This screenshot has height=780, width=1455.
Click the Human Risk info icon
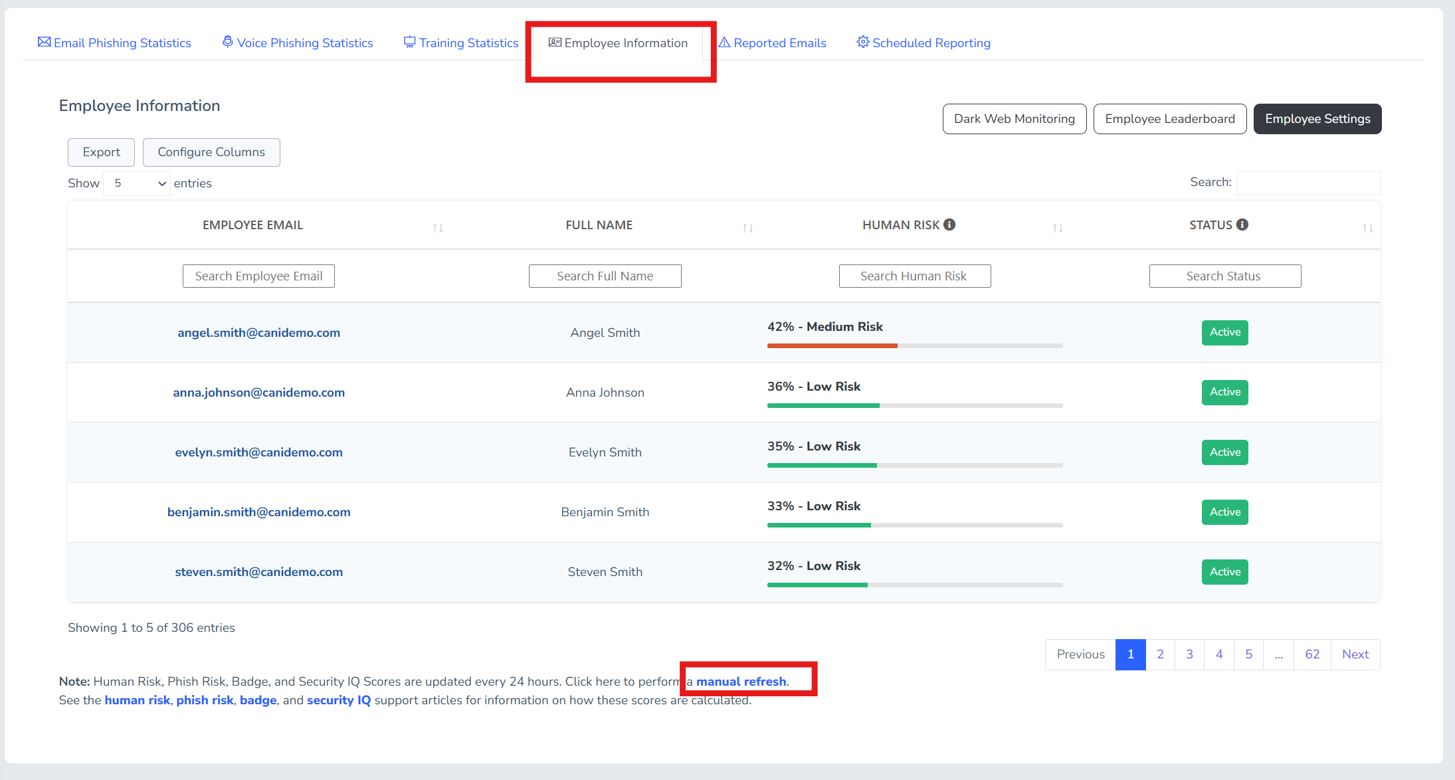949,225
